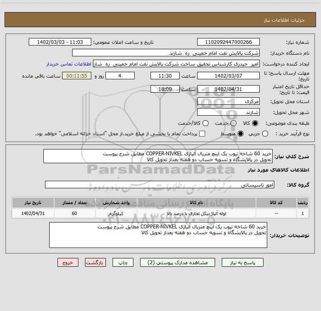
Task: Click the واحد شمارش column header
Action: (x=116, y=203)
